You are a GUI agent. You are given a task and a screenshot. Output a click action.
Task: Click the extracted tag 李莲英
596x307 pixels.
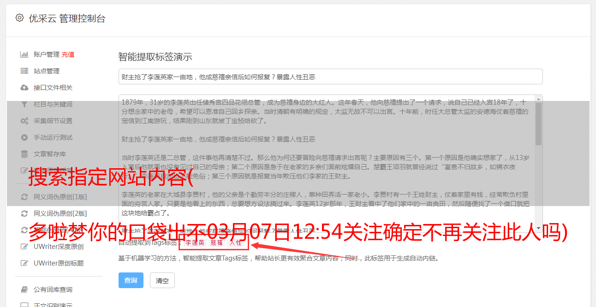(195, 242)
